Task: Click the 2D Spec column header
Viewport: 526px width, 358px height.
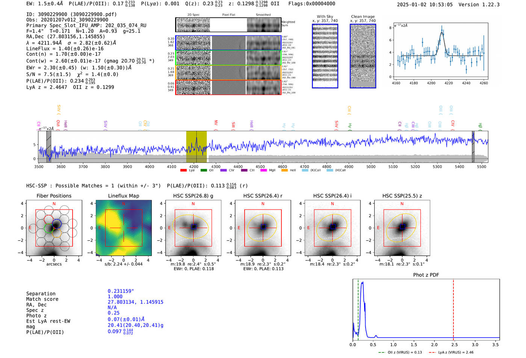Action: [193, 15]
